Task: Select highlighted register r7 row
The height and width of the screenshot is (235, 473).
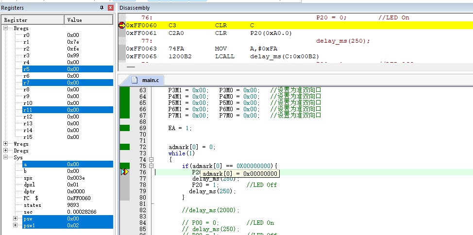Action: (x=68, y=83)
